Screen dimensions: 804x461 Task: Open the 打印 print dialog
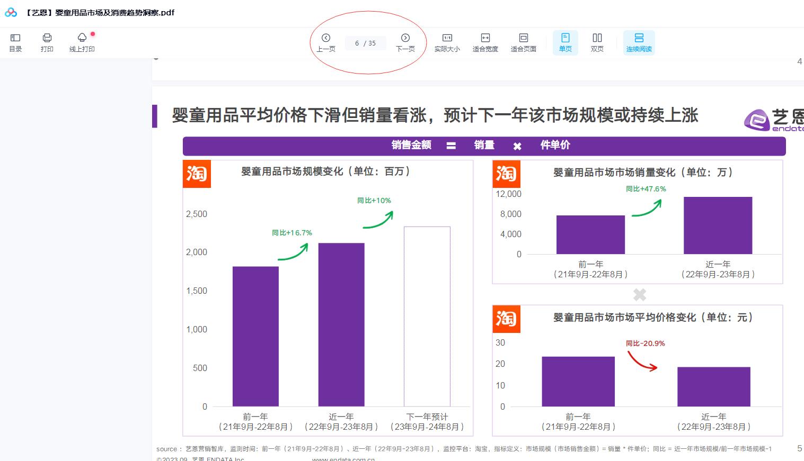click(x=47, y=42)
